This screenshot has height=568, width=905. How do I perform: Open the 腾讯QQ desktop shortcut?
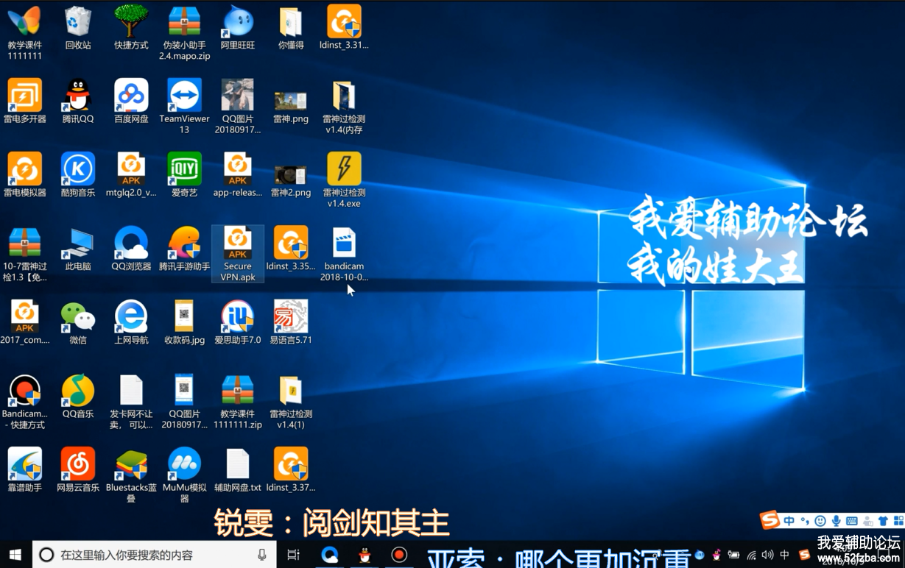[77, 97]
